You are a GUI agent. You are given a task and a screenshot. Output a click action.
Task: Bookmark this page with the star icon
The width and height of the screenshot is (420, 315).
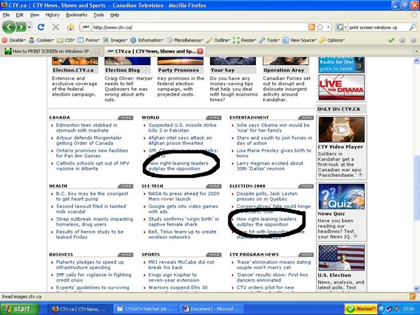point(320,27)
